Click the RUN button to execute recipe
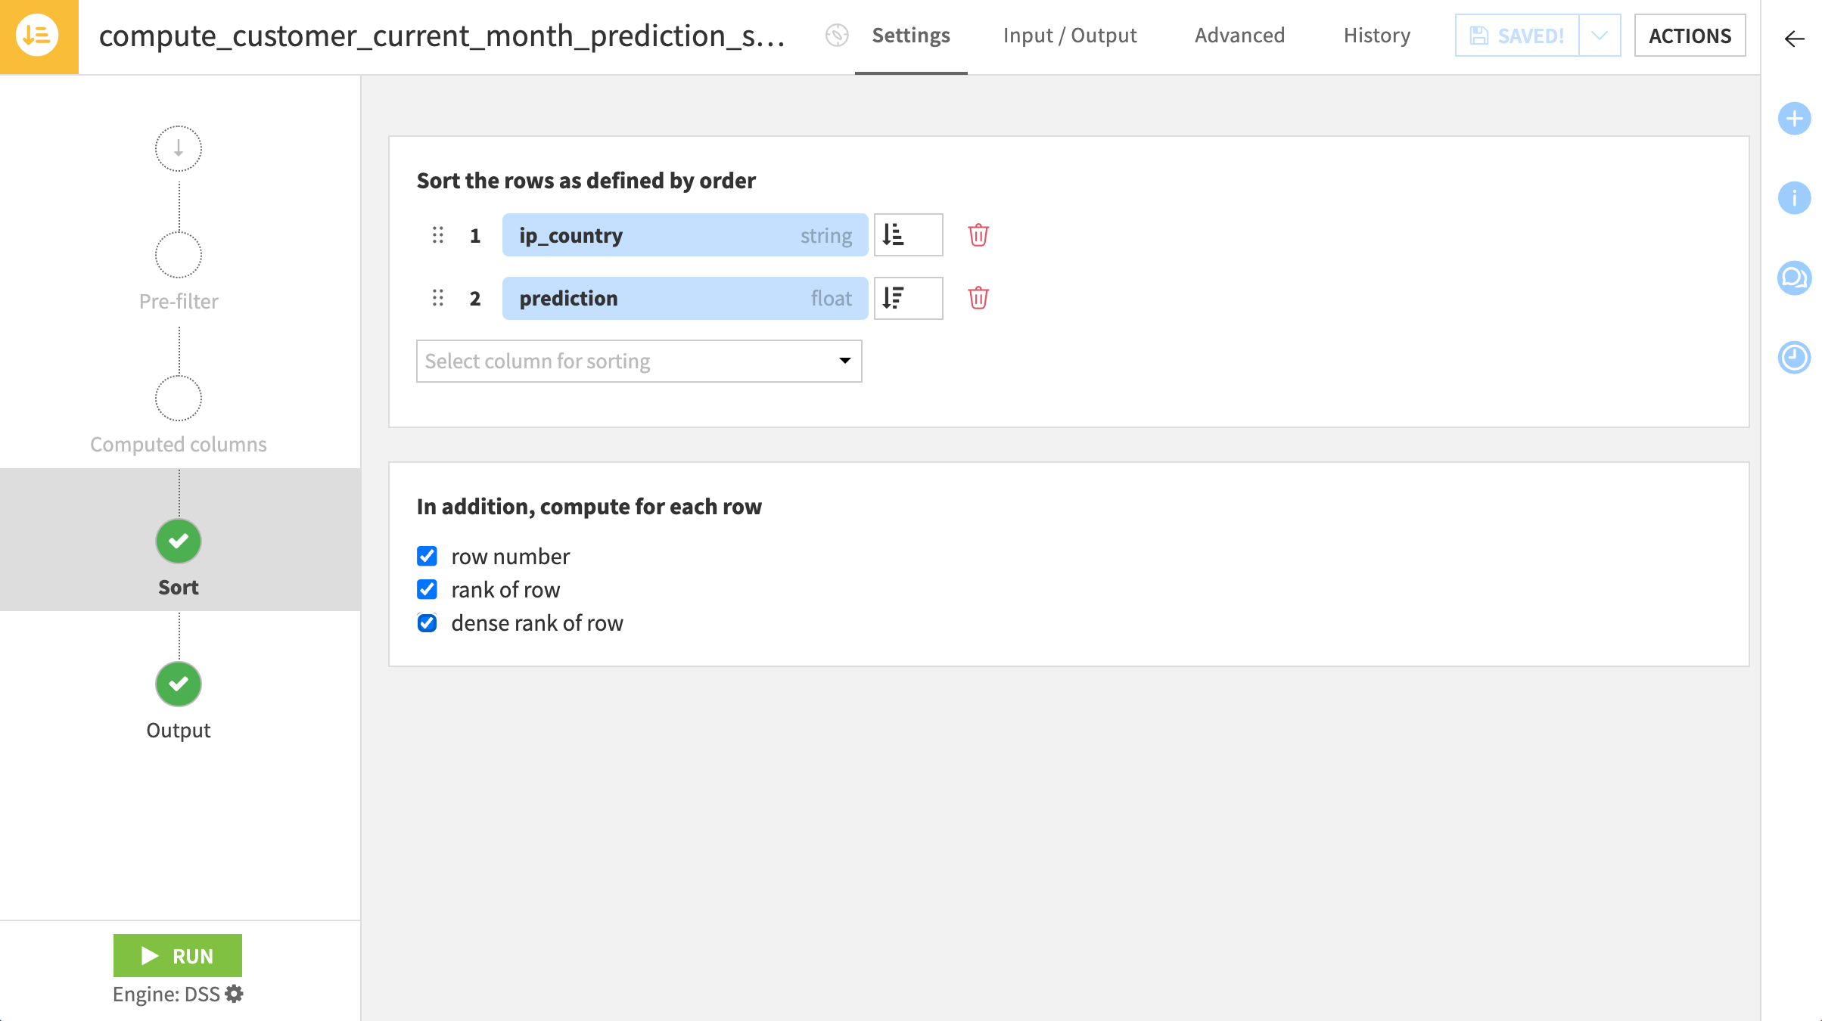The width and height of the screenshot is (1822, 1021). click(x=178, y=954)
